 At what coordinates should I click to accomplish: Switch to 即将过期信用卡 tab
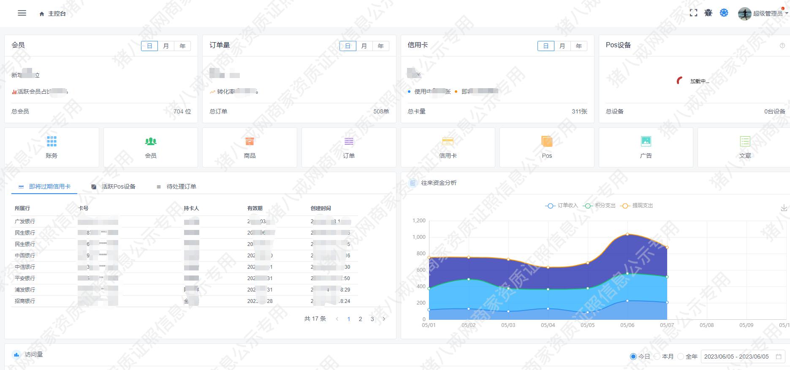(x=44, y=186)
